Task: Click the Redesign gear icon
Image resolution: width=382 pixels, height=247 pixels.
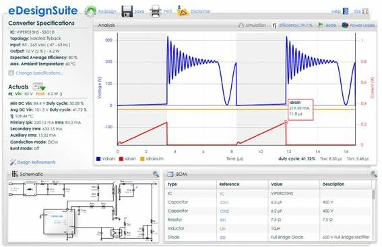Action: 90,11
